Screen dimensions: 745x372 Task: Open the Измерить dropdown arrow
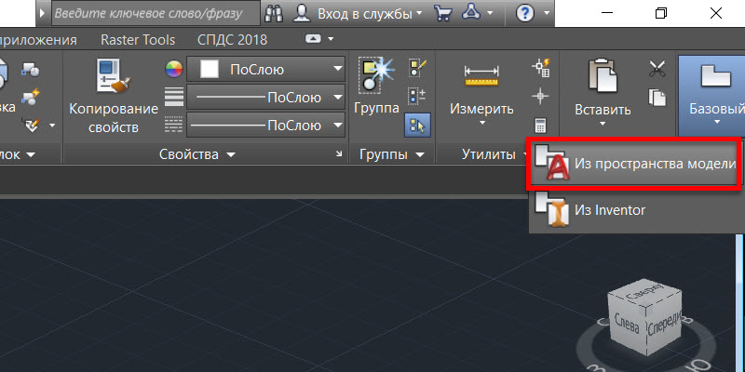(481, 123)
